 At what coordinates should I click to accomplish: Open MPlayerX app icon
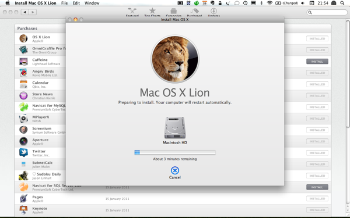23,119
